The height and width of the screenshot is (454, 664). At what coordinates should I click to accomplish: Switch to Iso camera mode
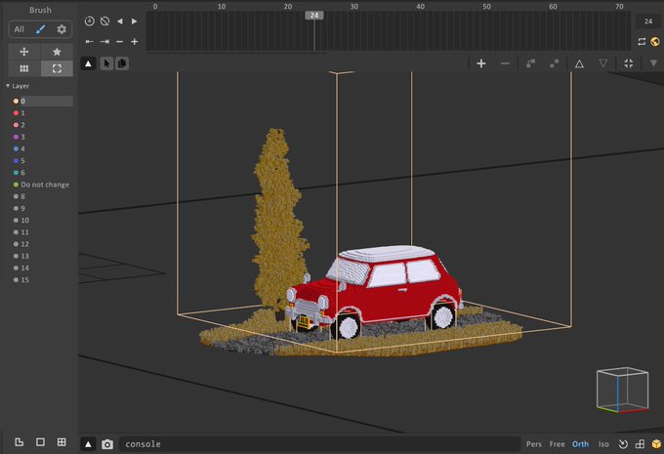click(603, 444)
